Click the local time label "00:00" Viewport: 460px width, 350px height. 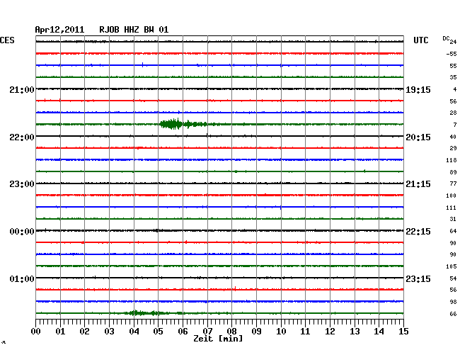click(22, 232)
